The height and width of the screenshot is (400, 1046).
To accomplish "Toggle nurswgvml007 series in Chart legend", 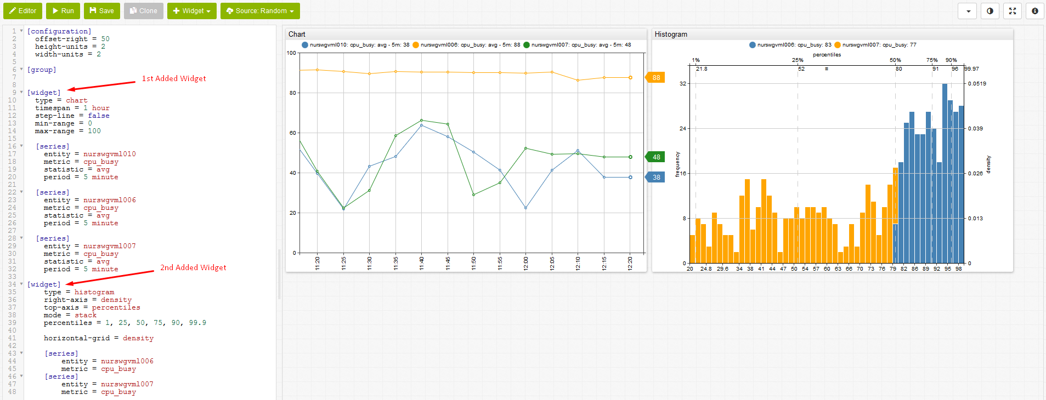I will click(x=577, y=45).
